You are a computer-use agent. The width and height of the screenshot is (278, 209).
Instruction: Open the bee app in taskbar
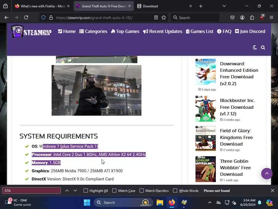pyautogui.click(x=184, y=202)
